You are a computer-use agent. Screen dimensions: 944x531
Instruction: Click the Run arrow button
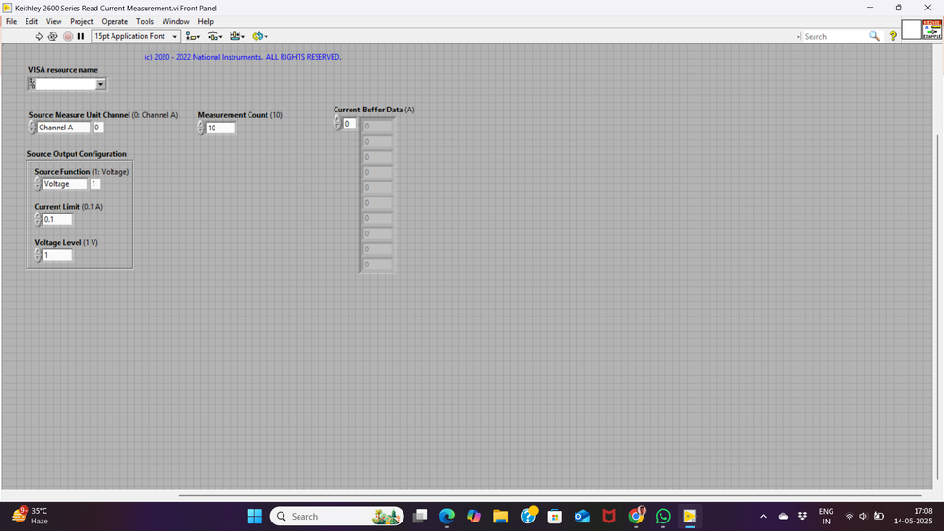39,36
